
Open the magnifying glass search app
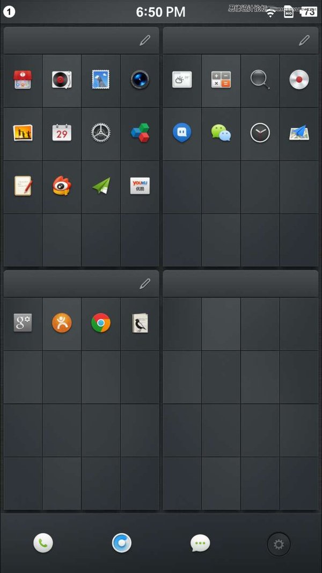point(260,80)
